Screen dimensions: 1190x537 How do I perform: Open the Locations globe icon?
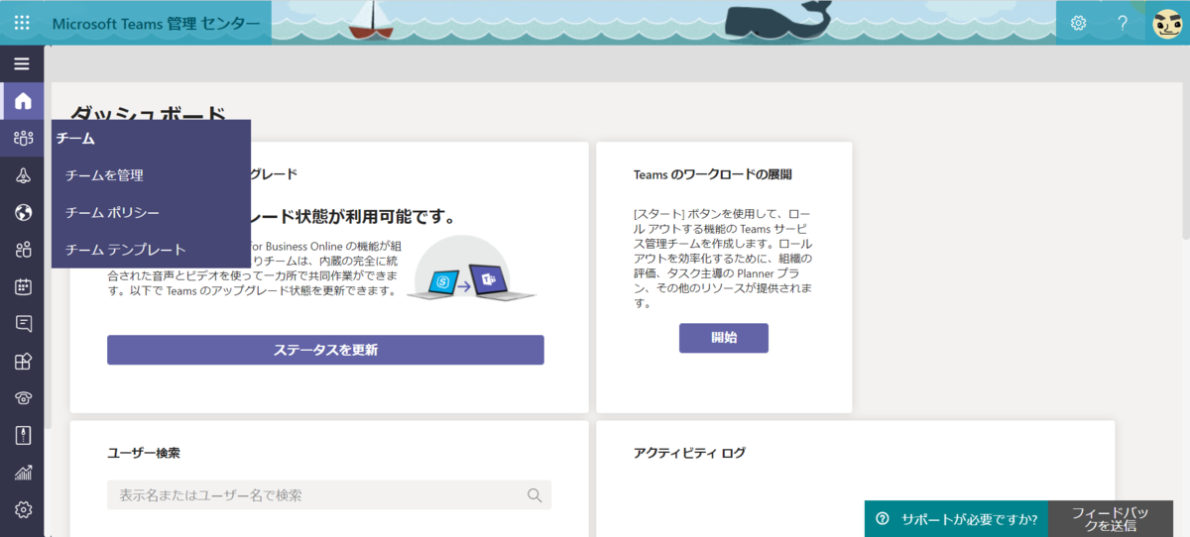pyautogui.click(x=23, y=212)
